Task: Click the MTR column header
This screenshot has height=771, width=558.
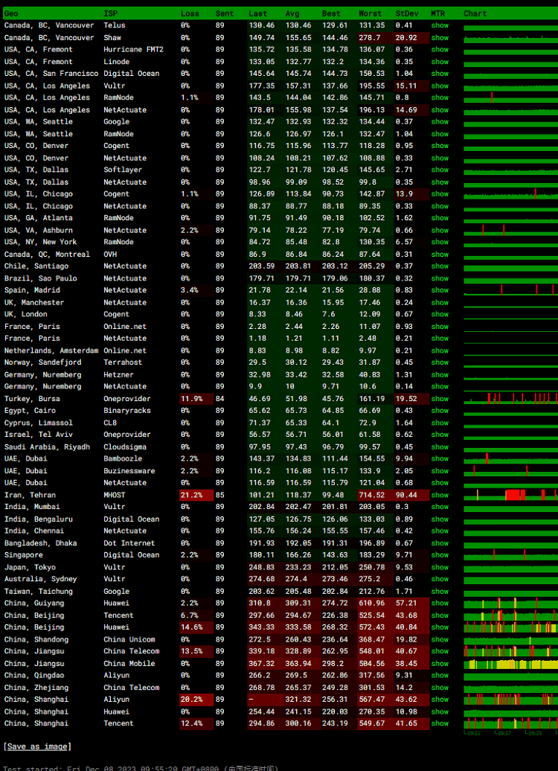Action: tap(437, 13)
